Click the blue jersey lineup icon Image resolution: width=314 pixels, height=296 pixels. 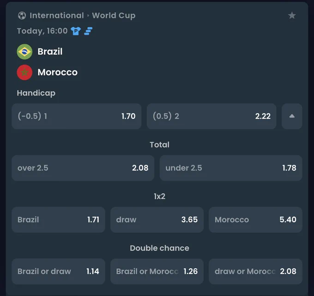coord(76,31)
